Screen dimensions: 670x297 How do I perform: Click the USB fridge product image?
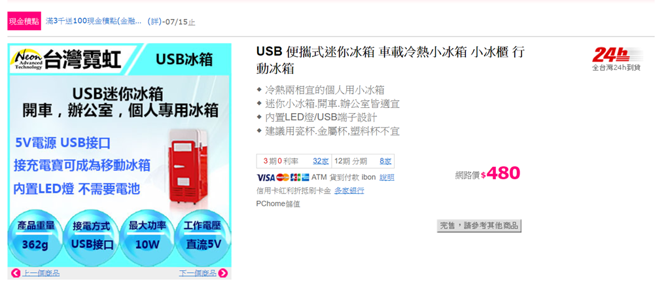tap(120, 156)
